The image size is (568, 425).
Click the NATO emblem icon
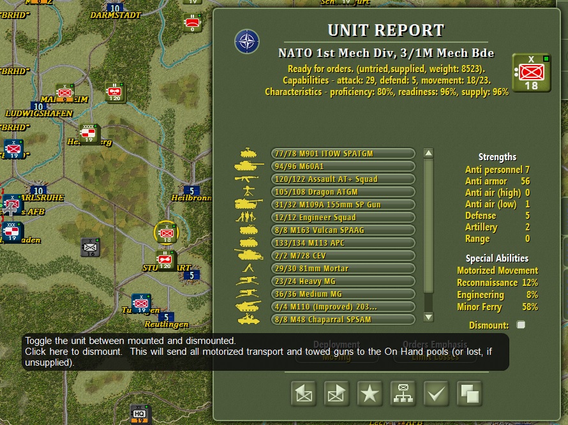click(x=247, y=41)
